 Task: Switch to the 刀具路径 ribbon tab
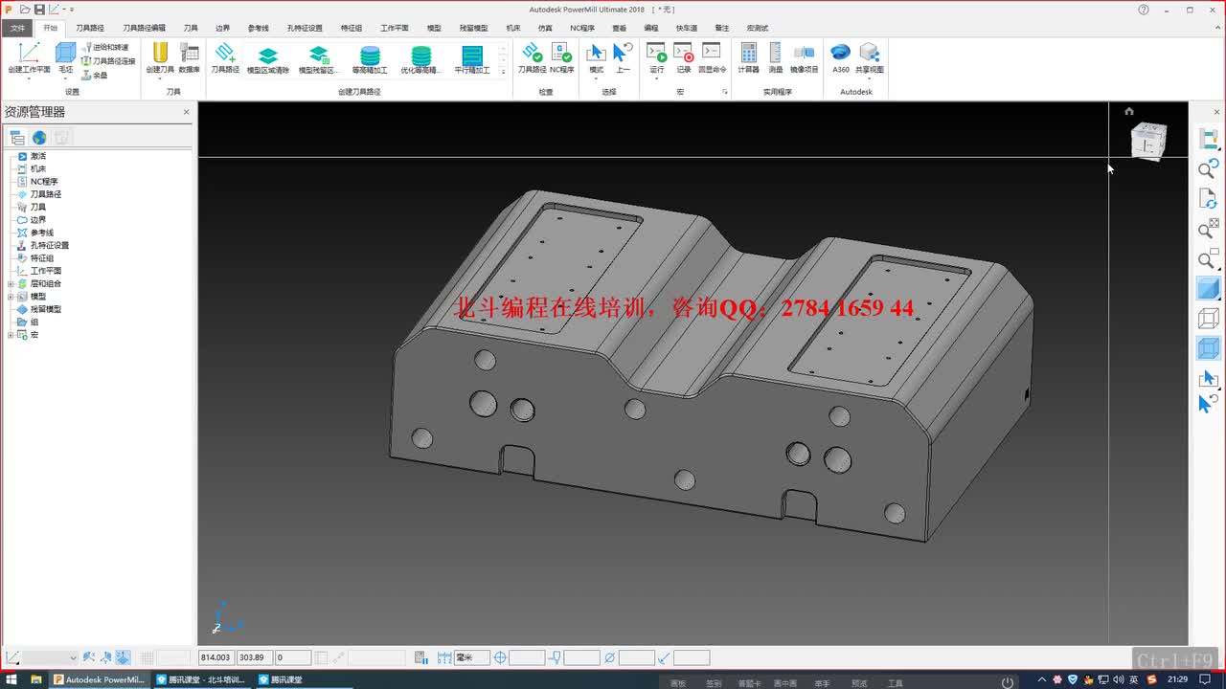(x=90, y=29)
